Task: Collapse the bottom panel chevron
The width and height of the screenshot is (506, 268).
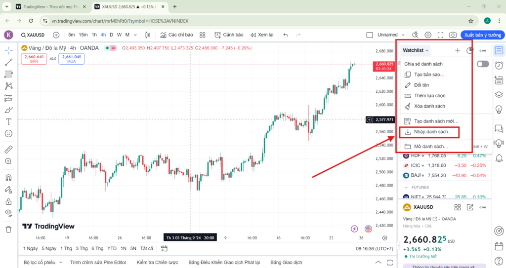Action: [378, 262]
